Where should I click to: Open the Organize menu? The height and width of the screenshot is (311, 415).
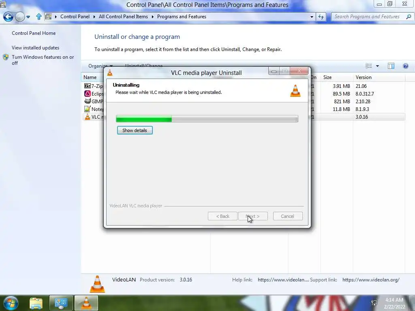pyautogui.click(x=101, y=66)
